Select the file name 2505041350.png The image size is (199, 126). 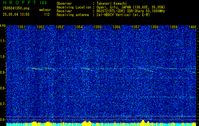coord(16,9)
